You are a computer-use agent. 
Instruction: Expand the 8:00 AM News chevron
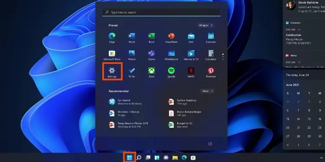299,62
